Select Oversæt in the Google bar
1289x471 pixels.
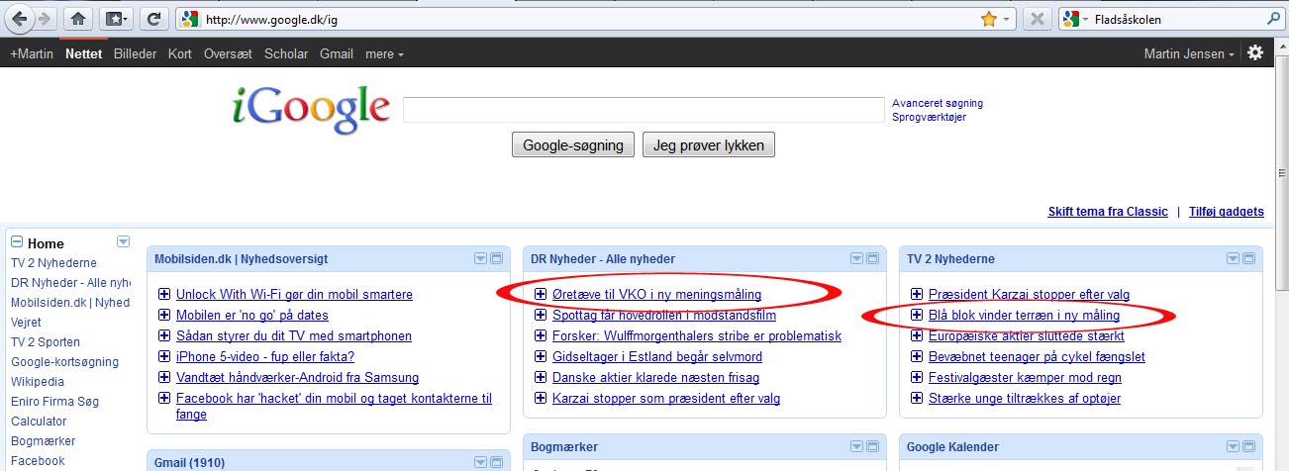click(x=228, y=54)
